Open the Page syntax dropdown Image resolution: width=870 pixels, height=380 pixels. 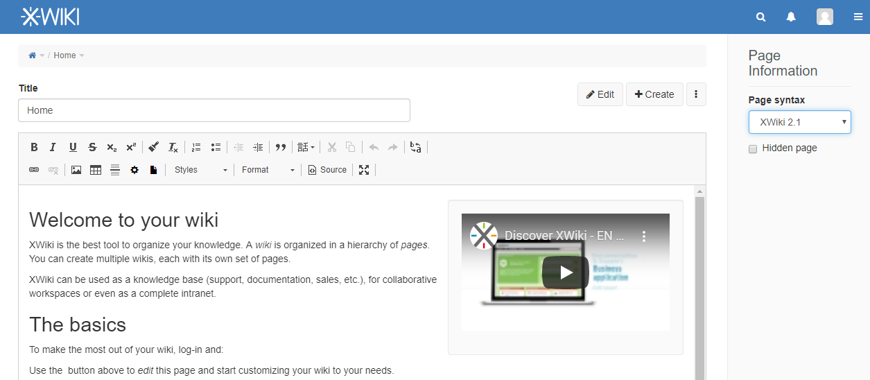(800, 122)
